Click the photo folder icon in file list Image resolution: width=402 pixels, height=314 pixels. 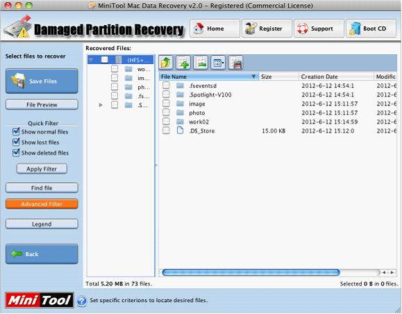181,113
